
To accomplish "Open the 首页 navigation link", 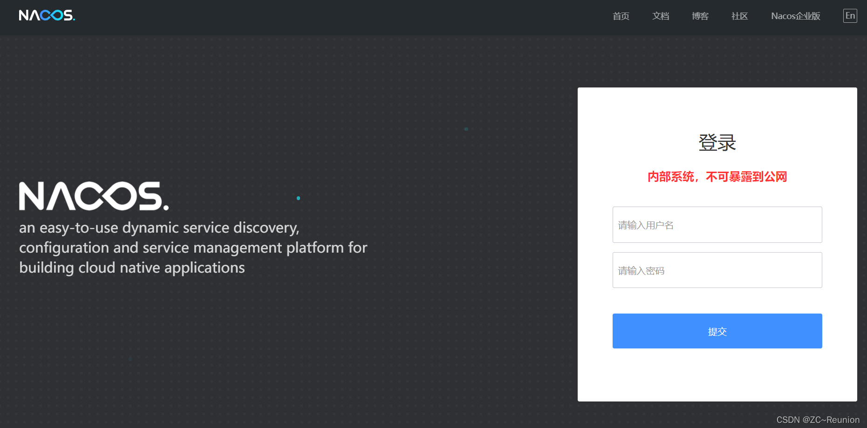I will click(621, 16).
